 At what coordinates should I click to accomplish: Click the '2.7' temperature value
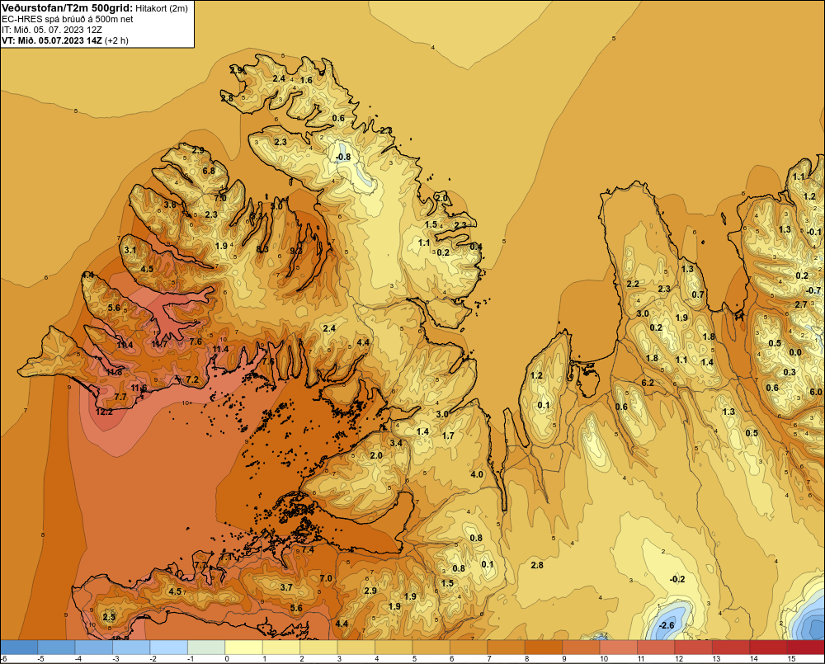[x=801, y=304]
